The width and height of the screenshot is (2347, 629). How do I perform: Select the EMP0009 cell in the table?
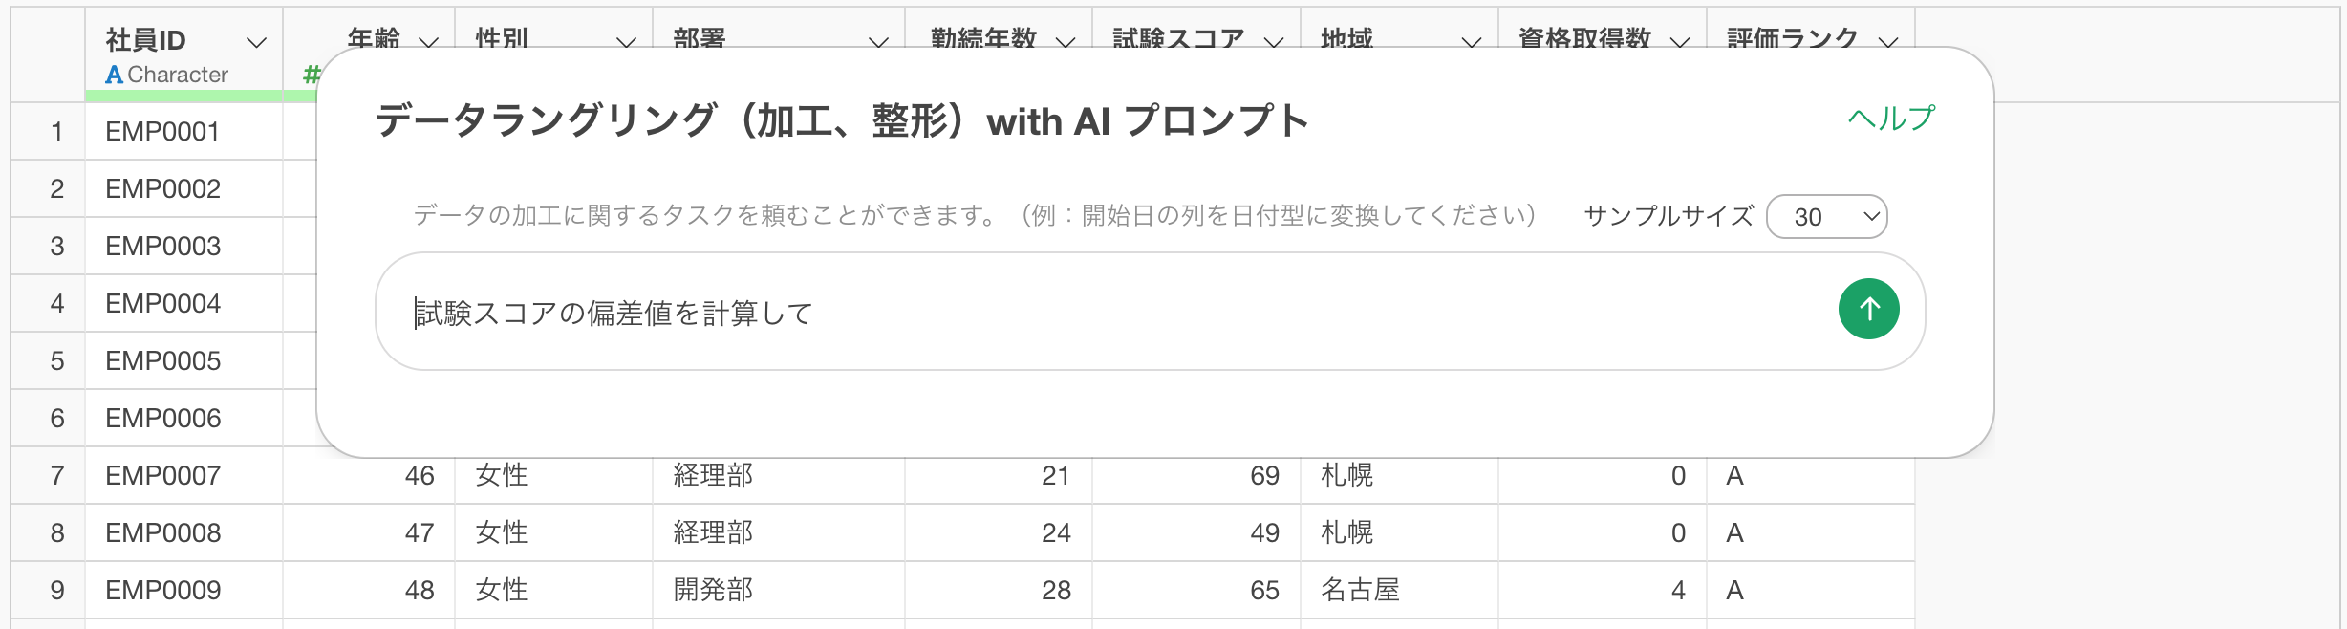(x=163, y=591)
